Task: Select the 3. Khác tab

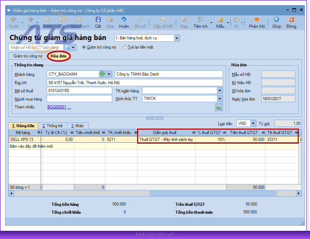Action: 77,125
